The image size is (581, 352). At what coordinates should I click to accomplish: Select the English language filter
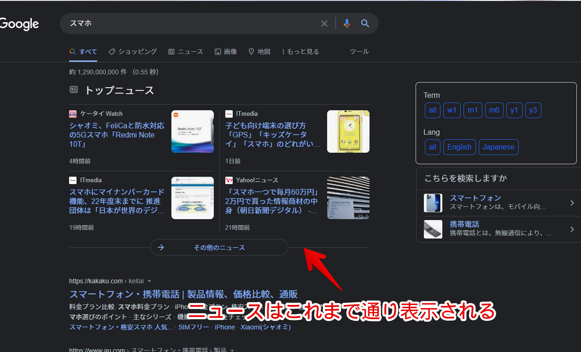click(459, 147)
